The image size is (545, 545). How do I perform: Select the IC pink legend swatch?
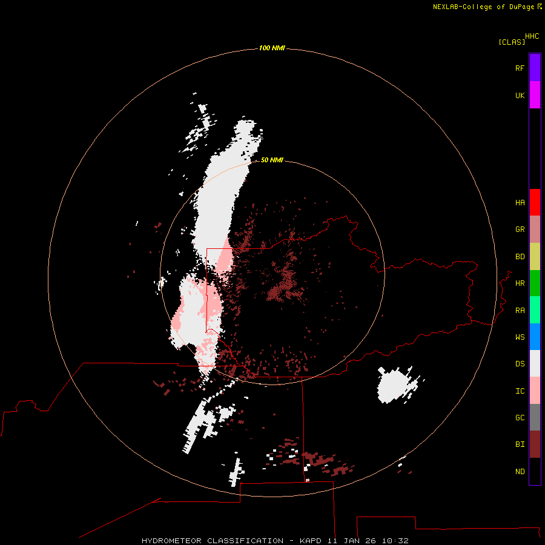(535, 391)
